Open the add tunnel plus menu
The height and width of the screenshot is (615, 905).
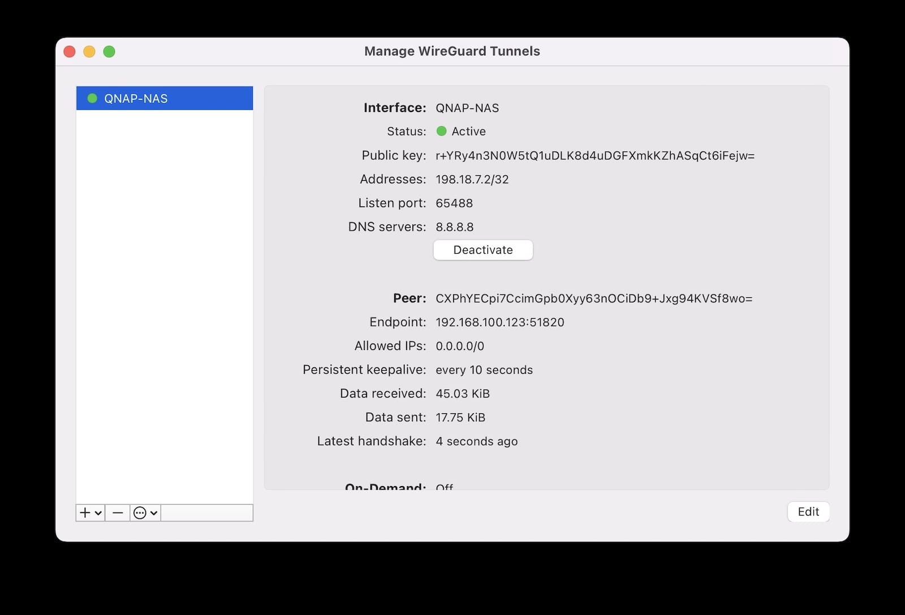click(90, 513)
